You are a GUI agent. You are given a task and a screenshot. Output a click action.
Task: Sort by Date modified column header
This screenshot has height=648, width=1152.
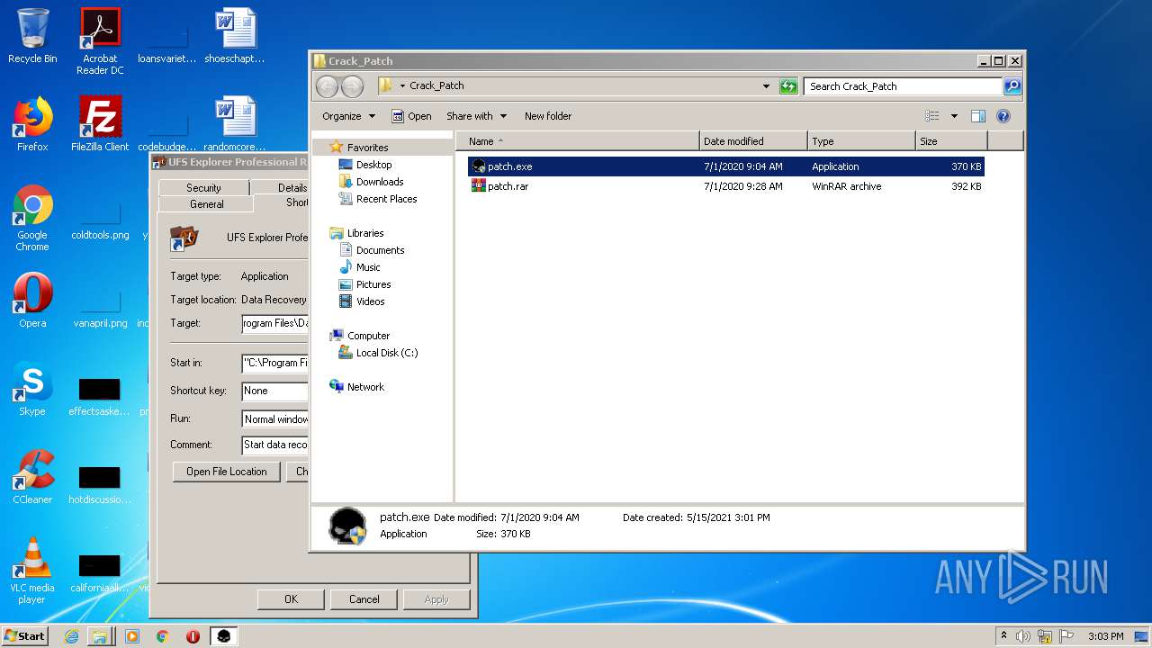point(752,141)
